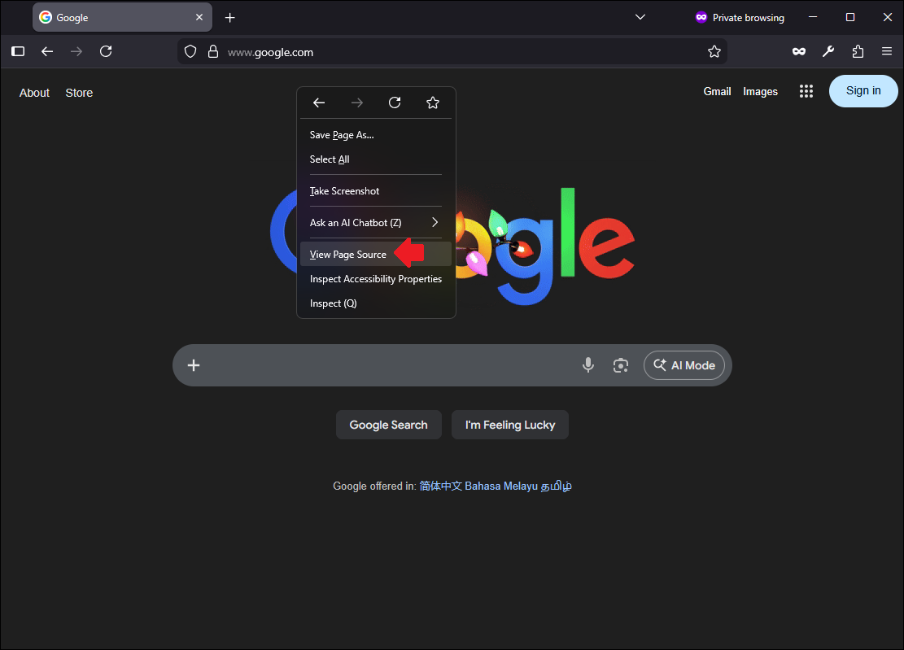The image size is (904, 650).
Task: Click the tracking protection shield icon
Action: pyautogui.click(x=190, y=52)
